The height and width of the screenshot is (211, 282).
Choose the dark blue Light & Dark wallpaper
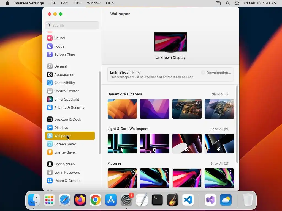pyautogui.click(x=219, y=143)
